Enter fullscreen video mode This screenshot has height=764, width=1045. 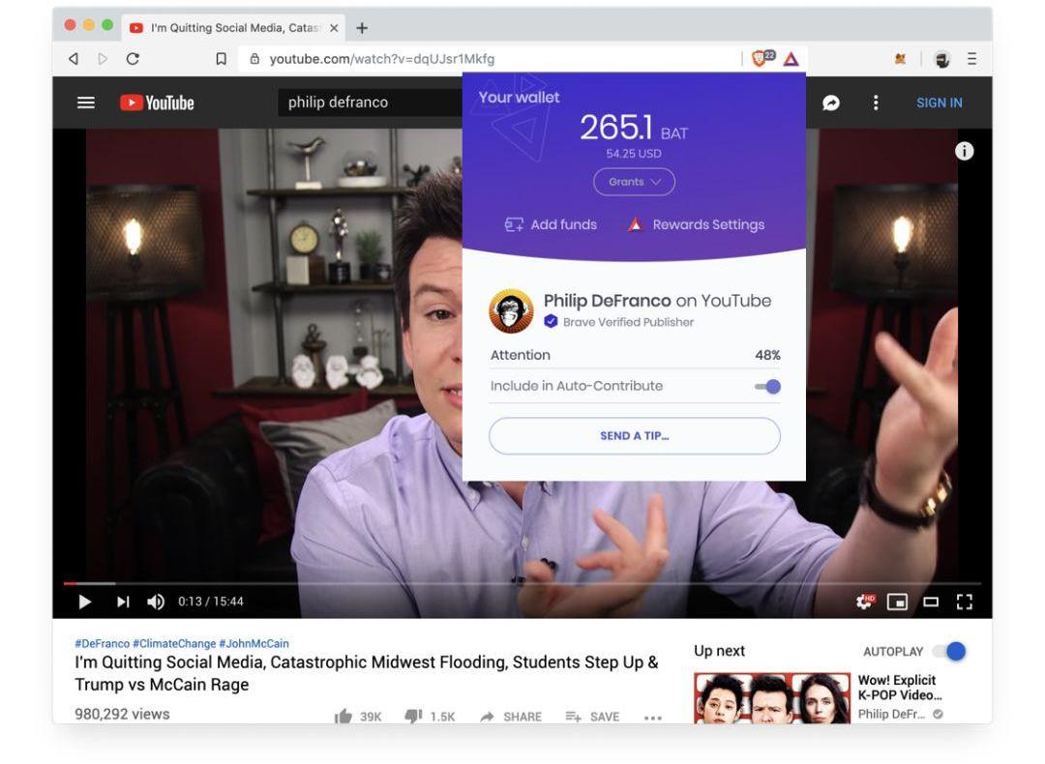(x=964, y=602)
